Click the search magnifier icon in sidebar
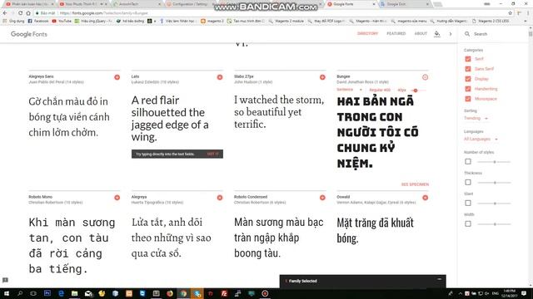This screenshot has height=299, width=533. click(467, 34)
